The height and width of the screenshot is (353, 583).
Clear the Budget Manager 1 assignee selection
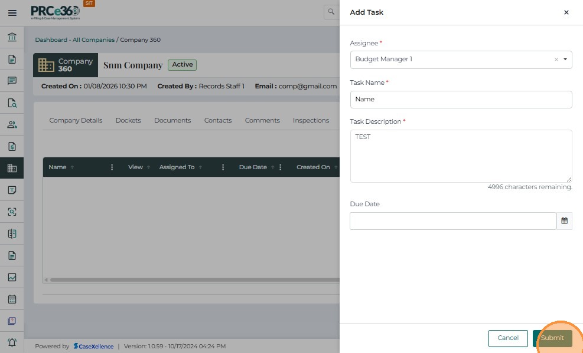pyautogui.click(x=556, y=60)
